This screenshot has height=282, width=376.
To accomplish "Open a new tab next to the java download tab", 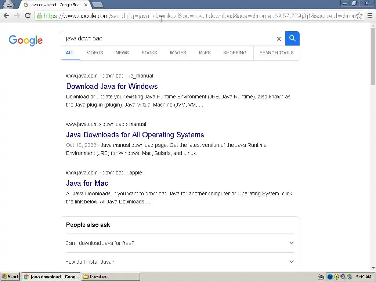I will 97,5.
